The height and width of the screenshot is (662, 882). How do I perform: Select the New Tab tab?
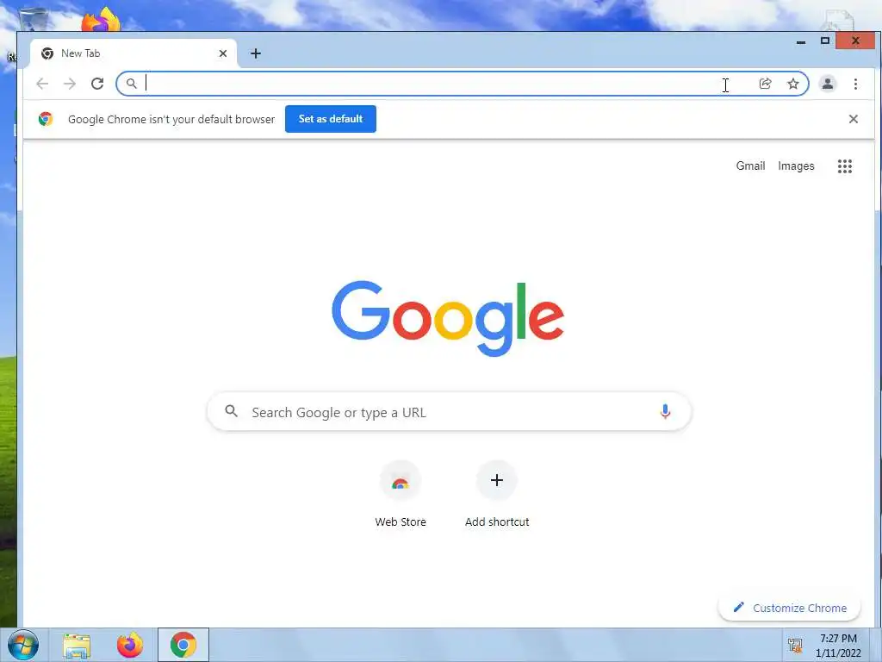click(x=134, y=53)
